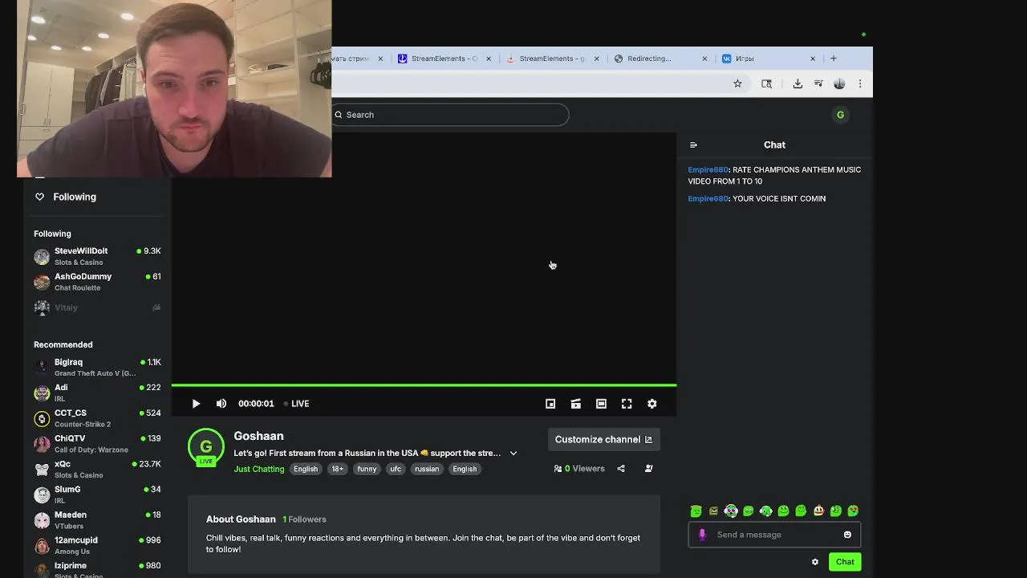Insert the headphones emote with purple glasses
Viewport: 1027px width, 578px height.
[x=731, y=511]
